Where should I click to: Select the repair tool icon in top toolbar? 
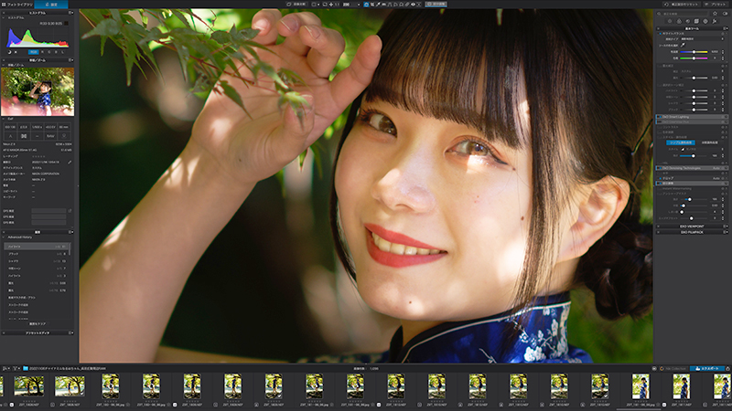pyautogui.click(x=407, y=5)
